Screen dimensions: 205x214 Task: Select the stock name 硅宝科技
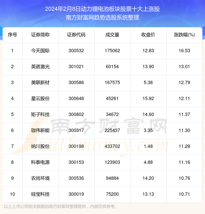tap(40, 194)
